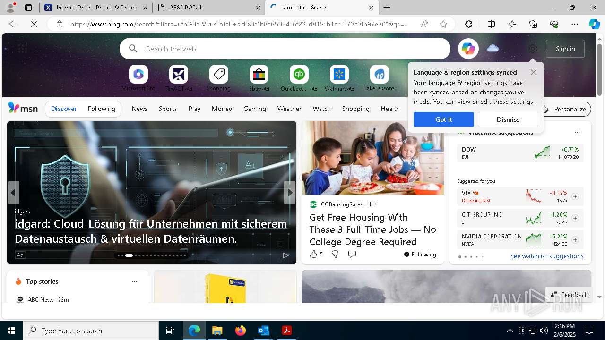Open the Shopping tag shortcut icon

(219, 74)
